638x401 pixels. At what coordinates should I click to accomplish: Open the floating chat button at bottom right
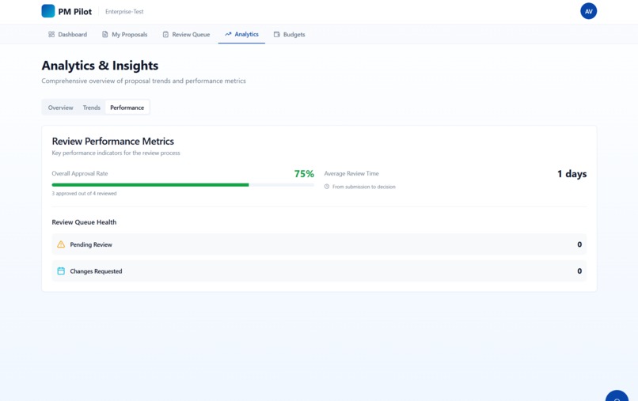tap(617, 395)
